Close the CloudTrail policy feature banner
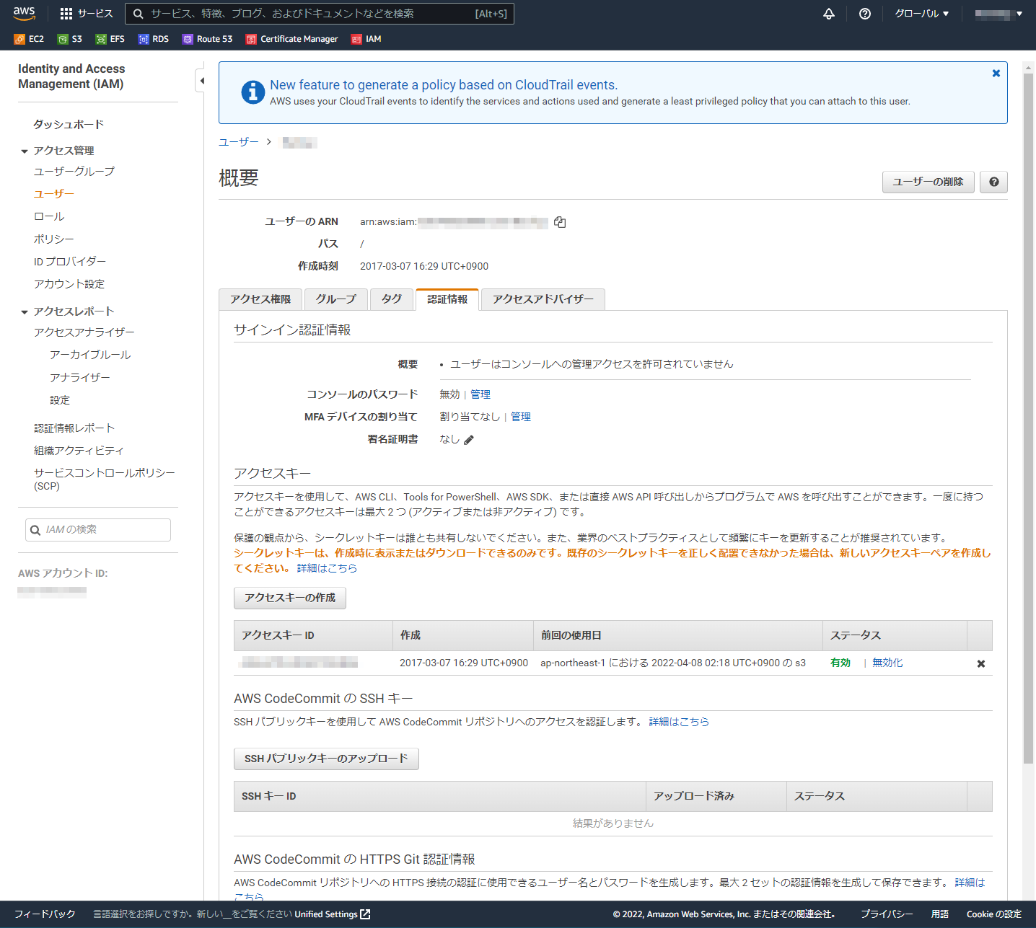The image size is (1036, 928). click(996, 74)
